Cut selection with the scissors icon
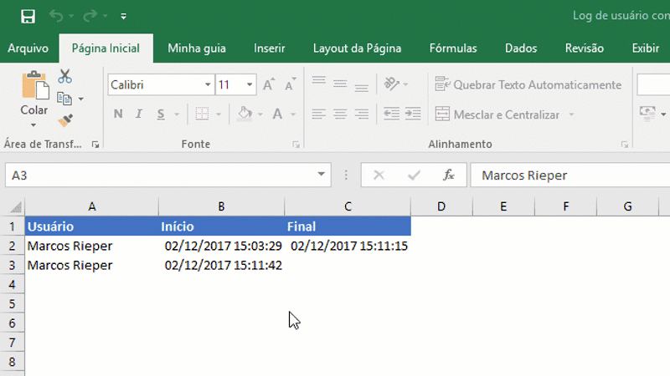This screenshot has height=376, width=670. click(x=65, y=76)
